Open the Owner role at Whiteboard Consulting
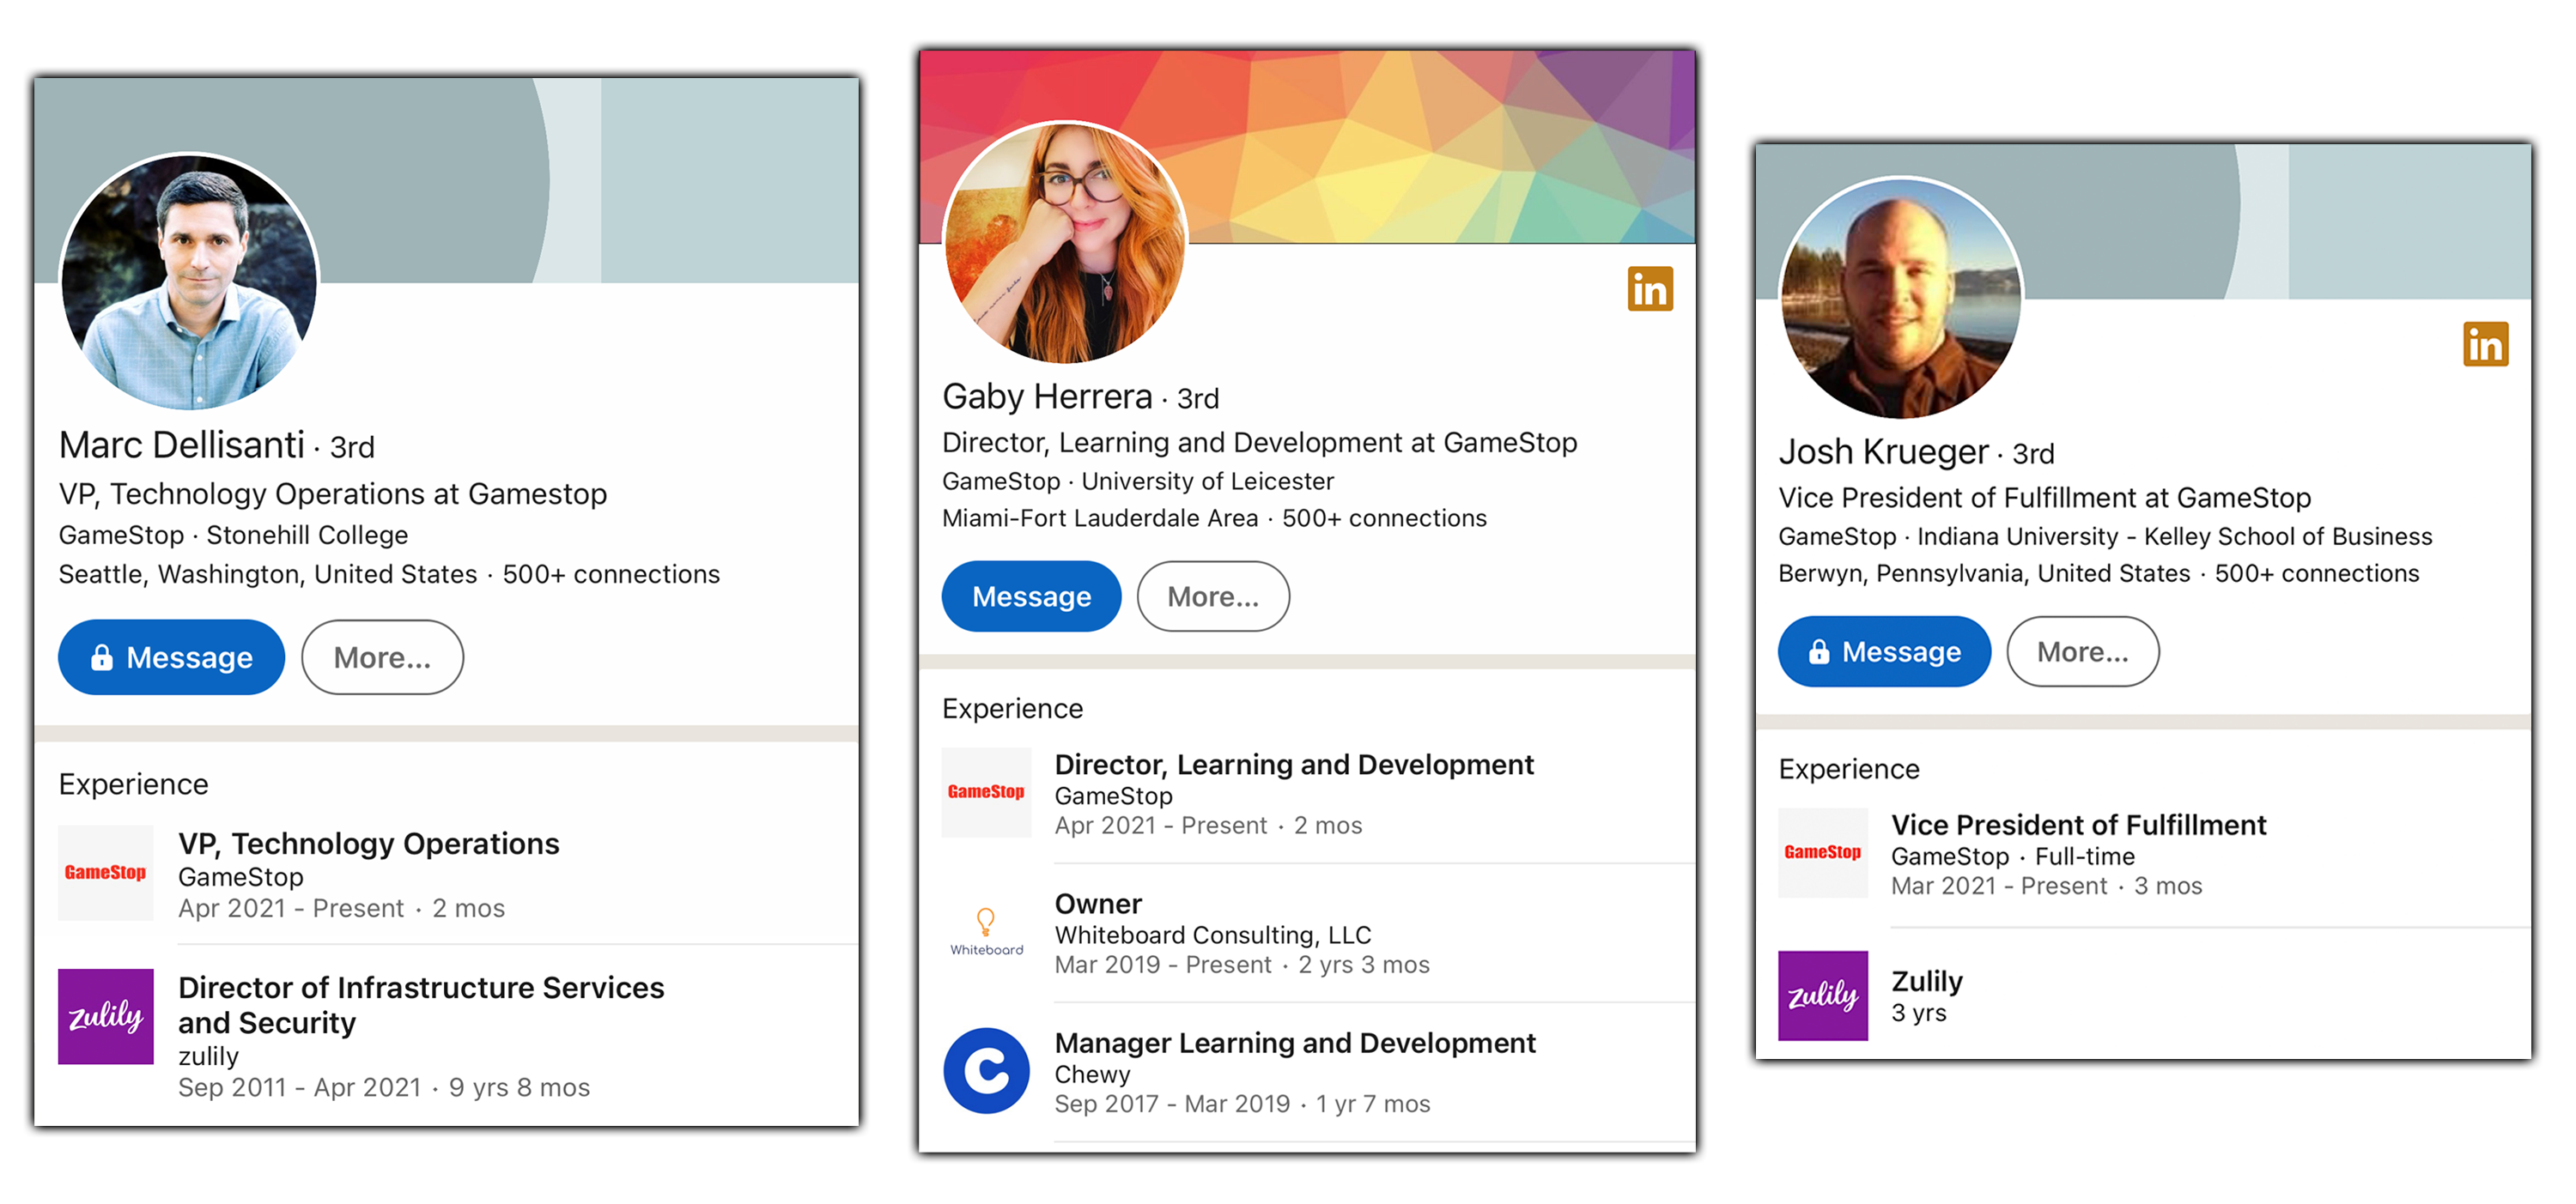 click(1098, 904)
